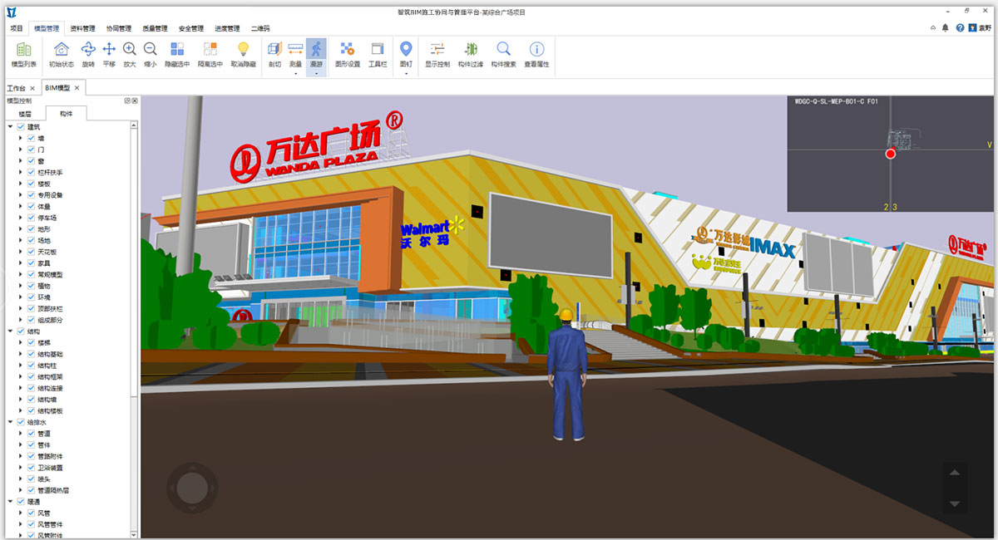Click the up arrow elevation control
The height and width of the screenshot is (540, 998).
pos(955,473)
